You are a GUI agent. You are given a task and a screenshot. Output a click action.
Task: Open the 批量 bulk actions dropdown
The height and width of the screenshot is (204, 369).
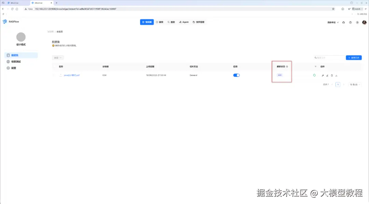click(x=58, y=58)
